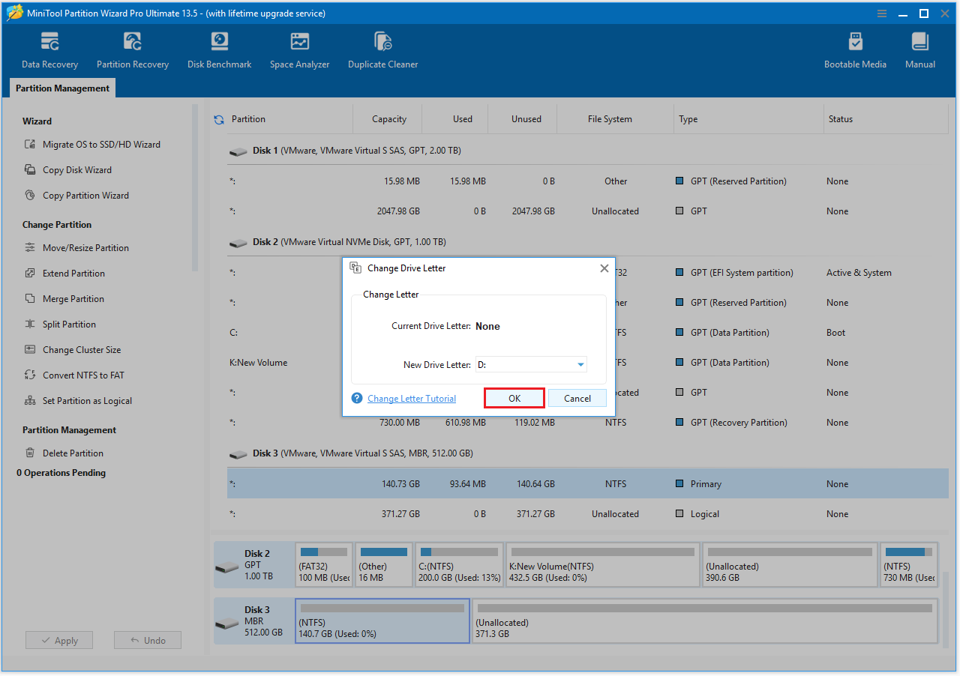Open the Bootable Media creator
This screenshot has height=676, width=960.
click(855, 49)
